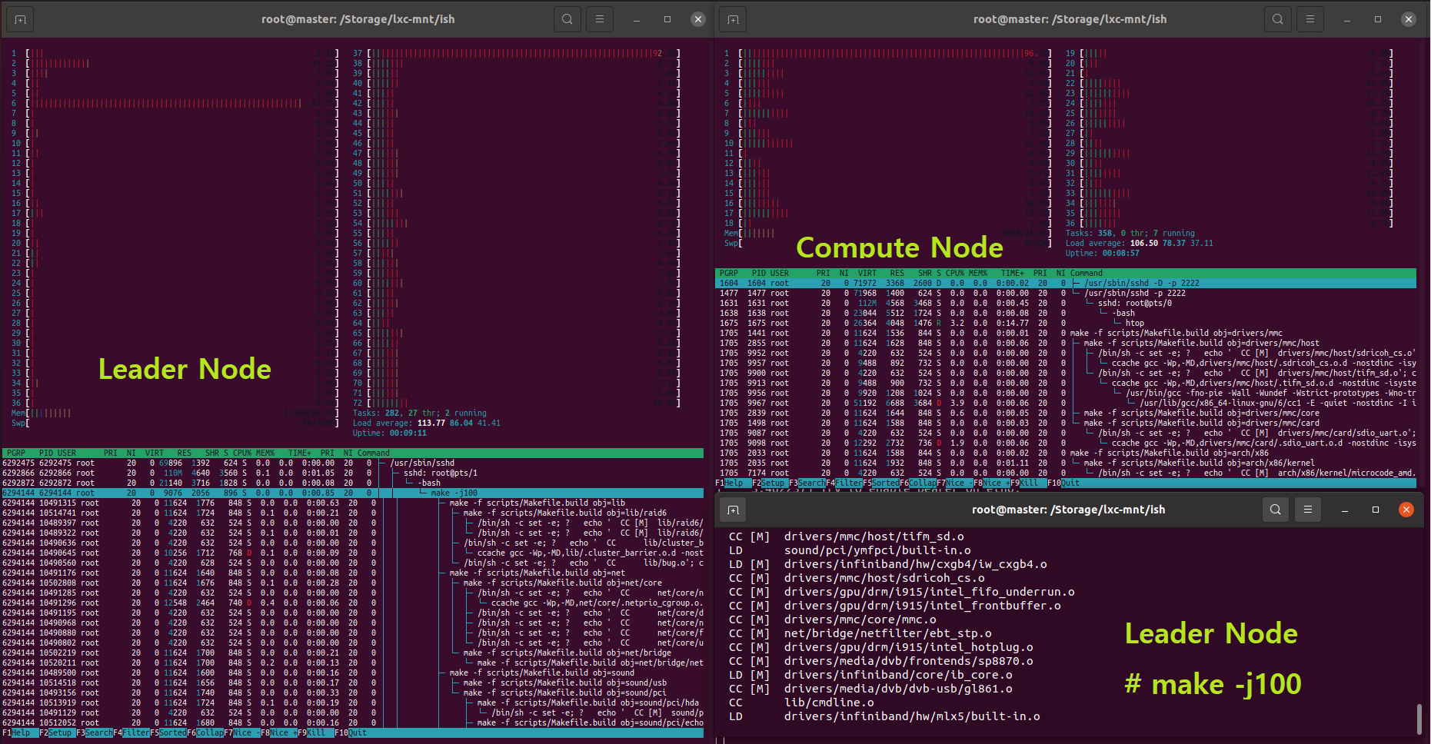Open hamburger menu in bottom-right terminal window

1308,510
